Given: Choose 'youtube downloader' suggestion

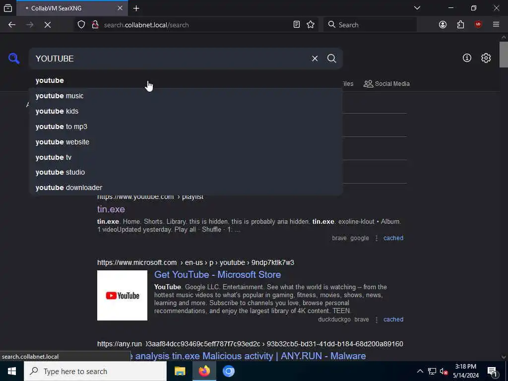Looking at the screenshot, I should click(186, 188).
